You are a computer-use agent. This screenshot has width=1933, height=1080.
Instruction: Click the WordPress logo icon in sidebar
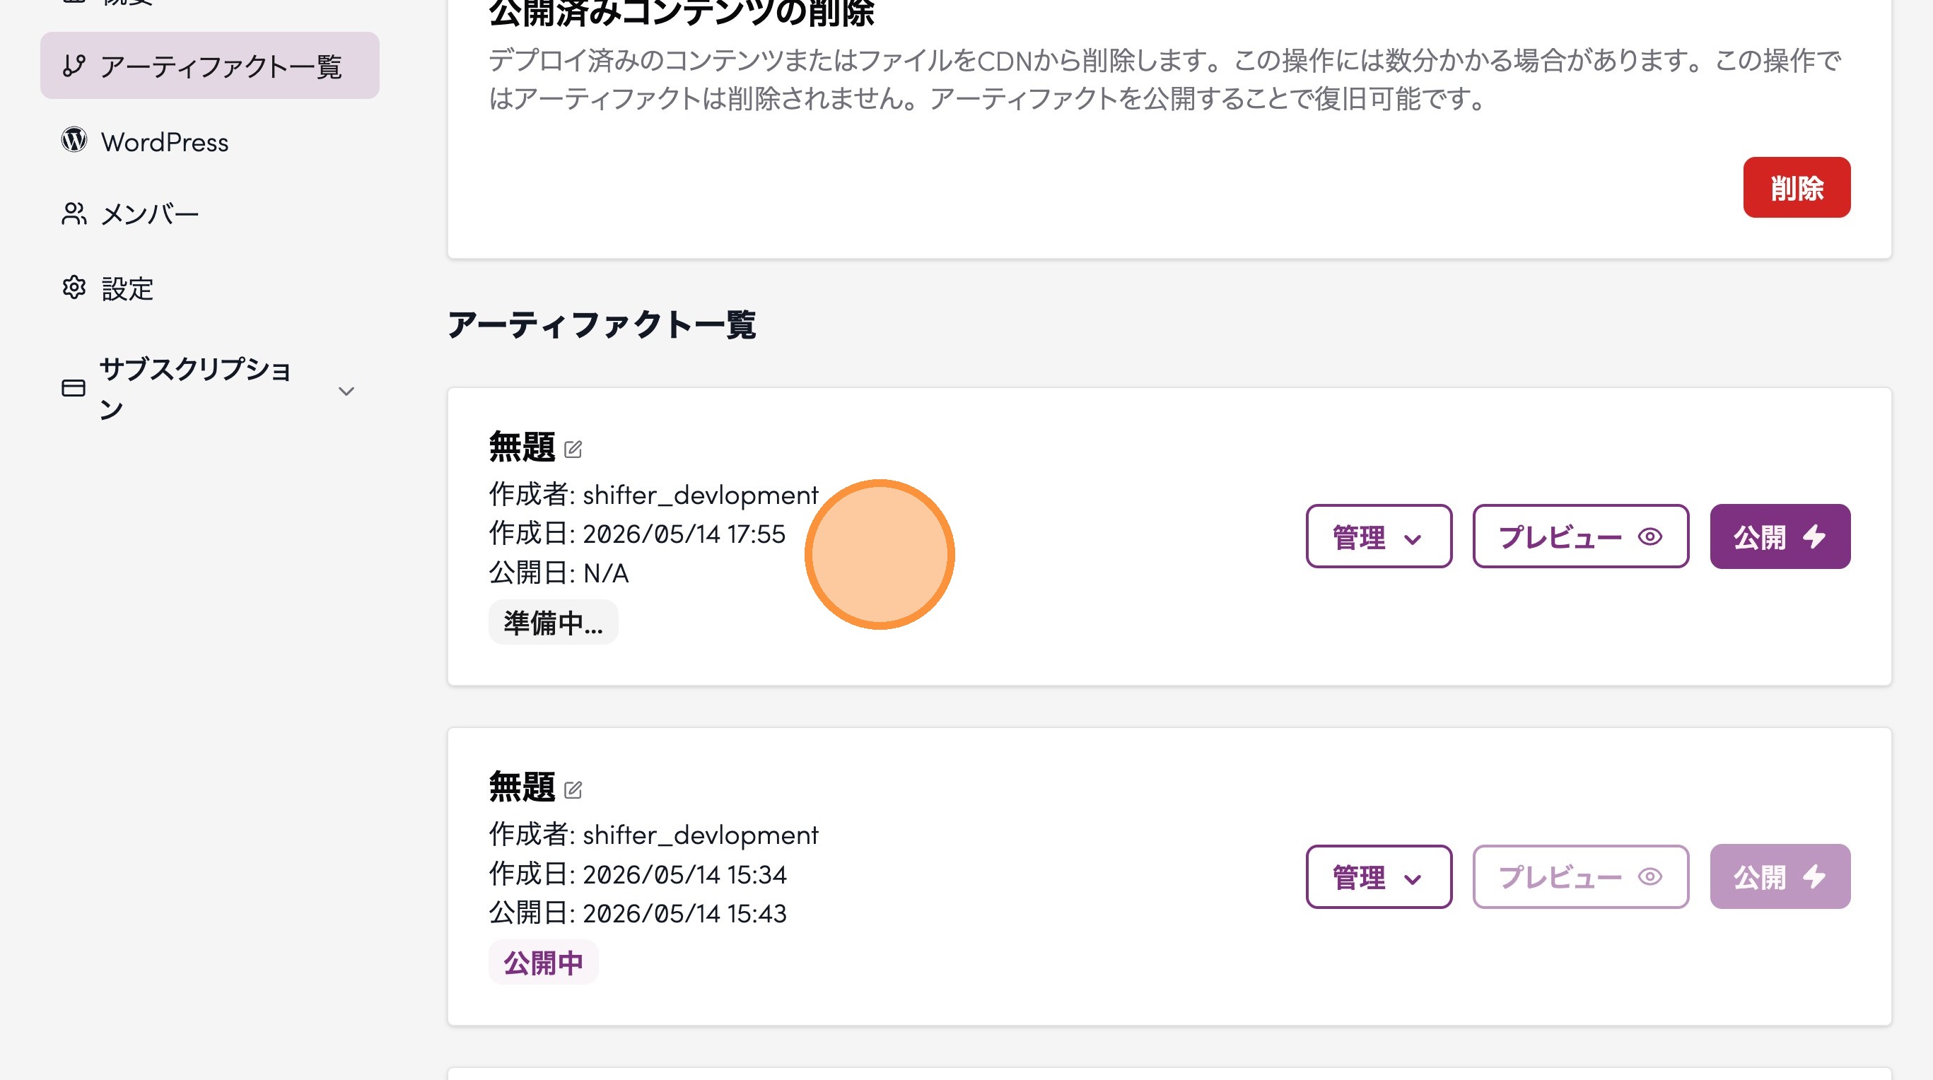[x=74, y=140]
